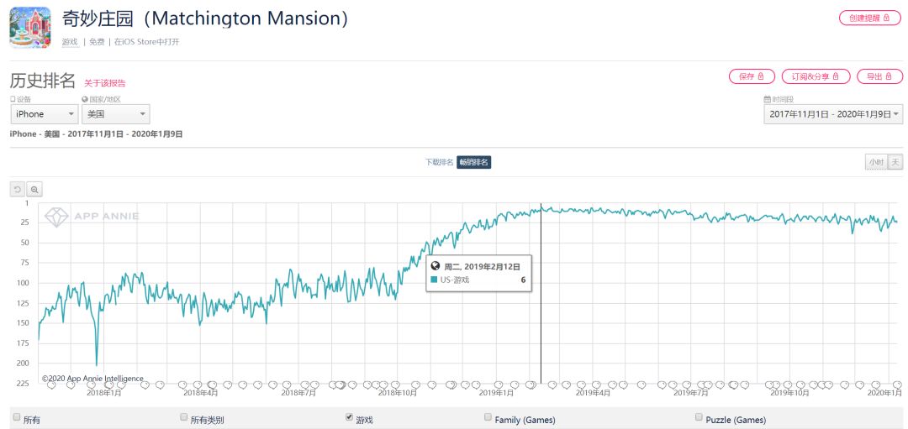Click the device icon beside 设备 label
Screen dimensions: 908x429
pyautogui.click(x=13, y=99)
